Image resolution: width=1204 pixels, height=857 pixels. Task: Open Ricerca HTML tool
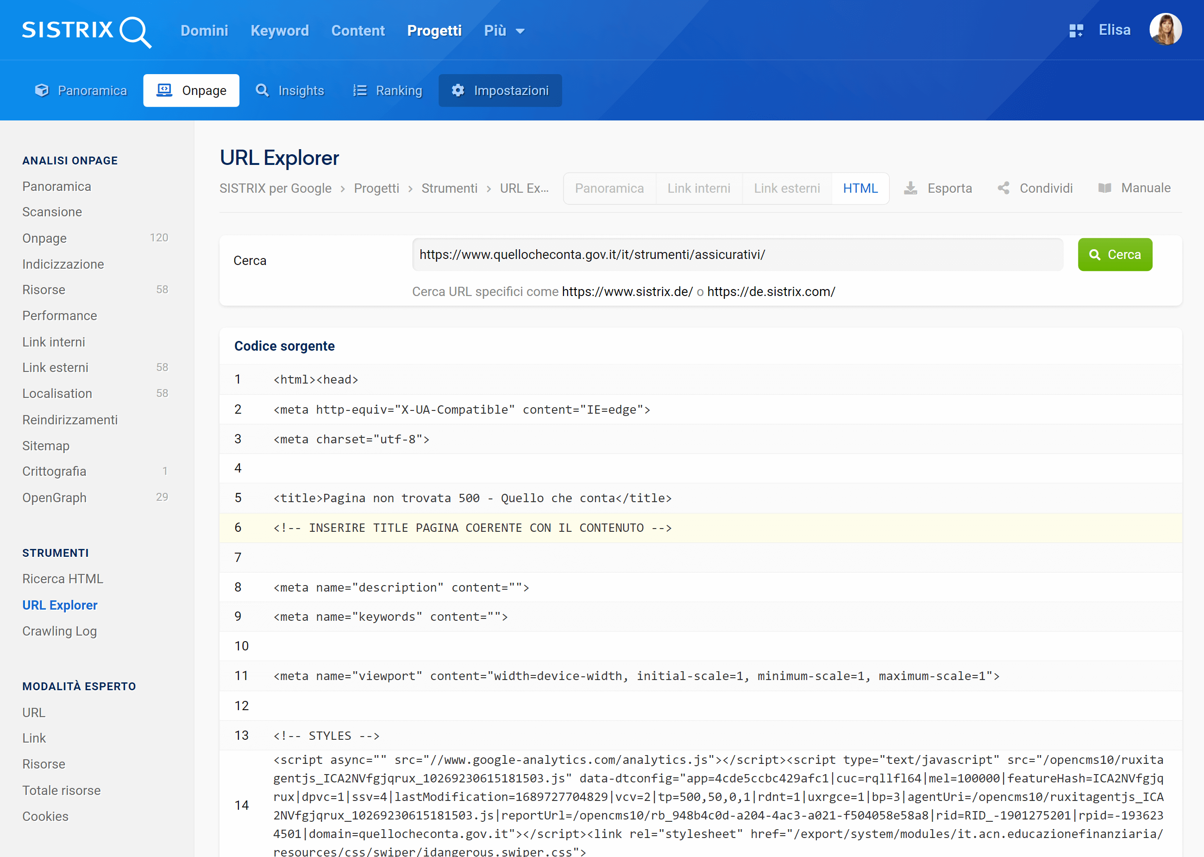click(x=63, y=579)
